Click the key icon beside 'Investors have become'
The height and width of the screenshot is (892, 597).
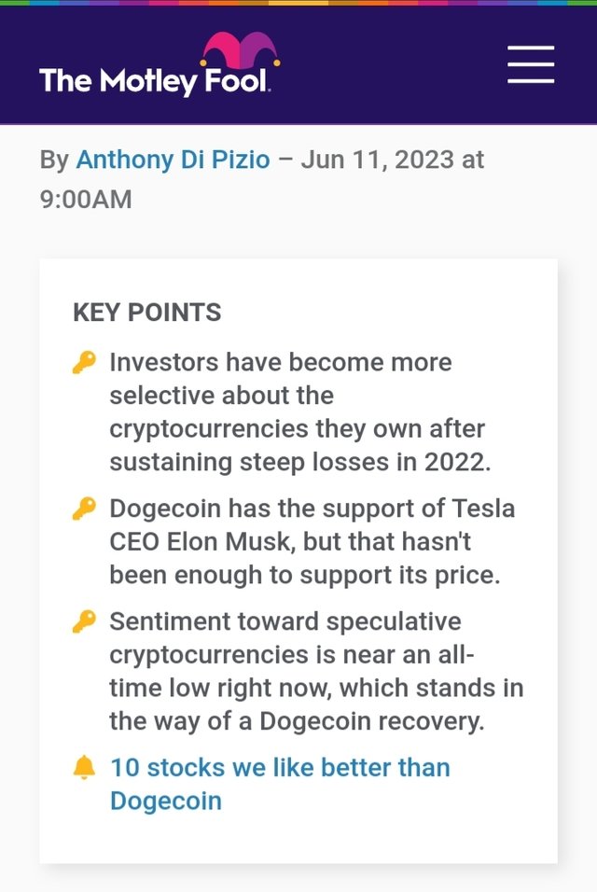(84, 362)
